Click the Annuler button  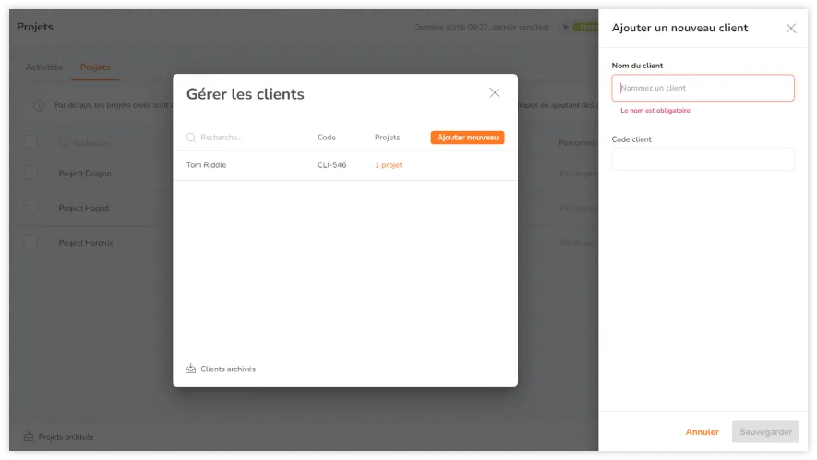point(702,432)
